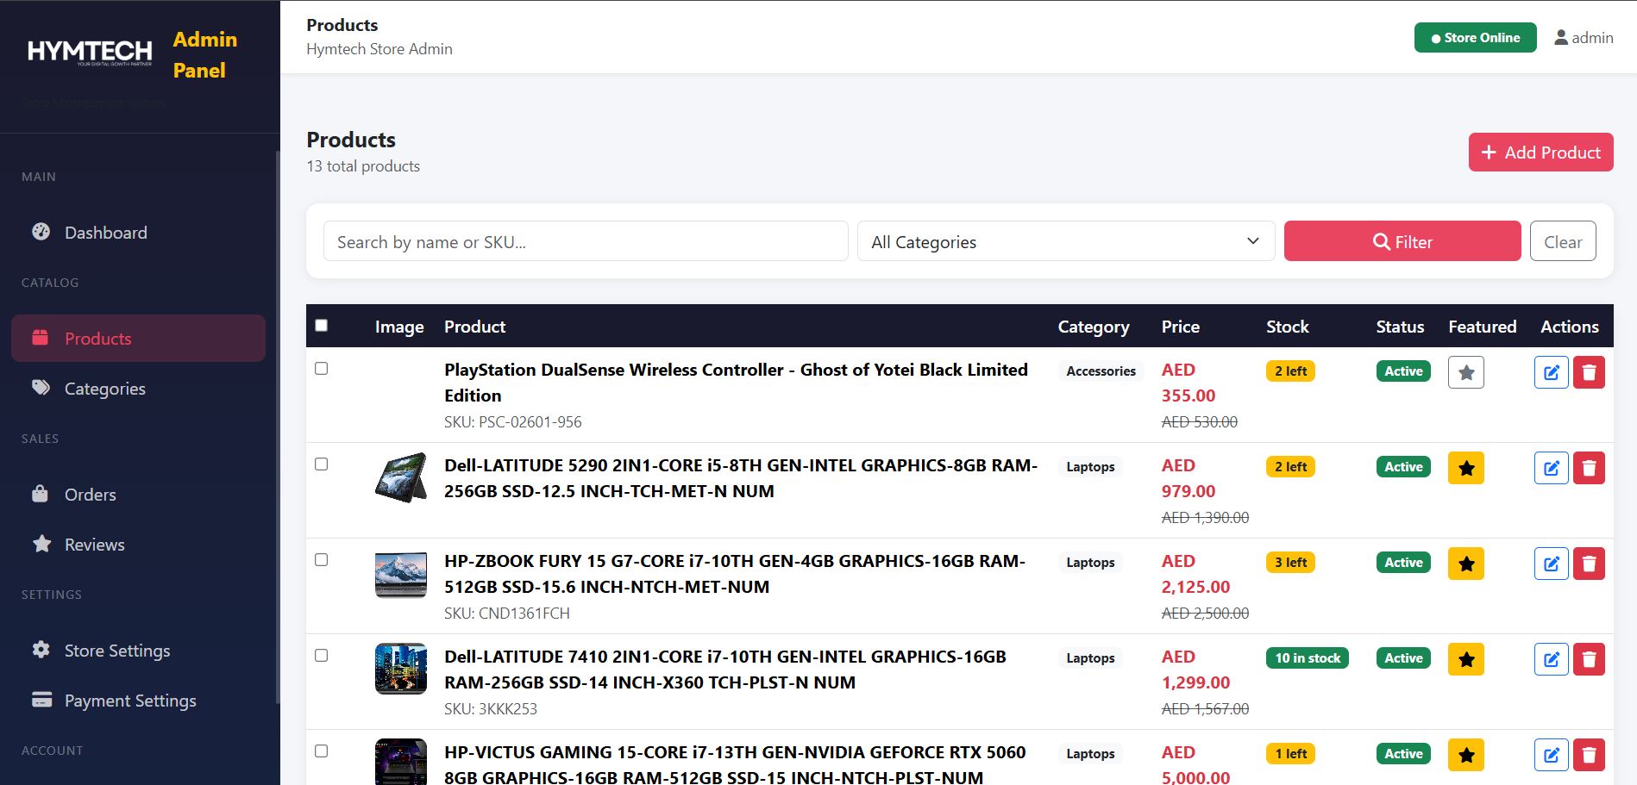
Task: Open the Dell Latitude 5290 product thumbnail
Action: coord(401,477)
